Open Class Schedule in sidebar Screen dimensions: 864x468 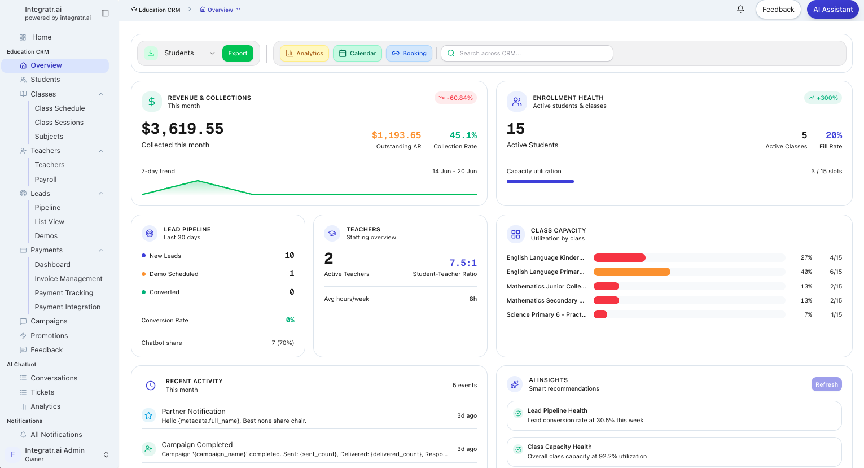coord(60,108)
